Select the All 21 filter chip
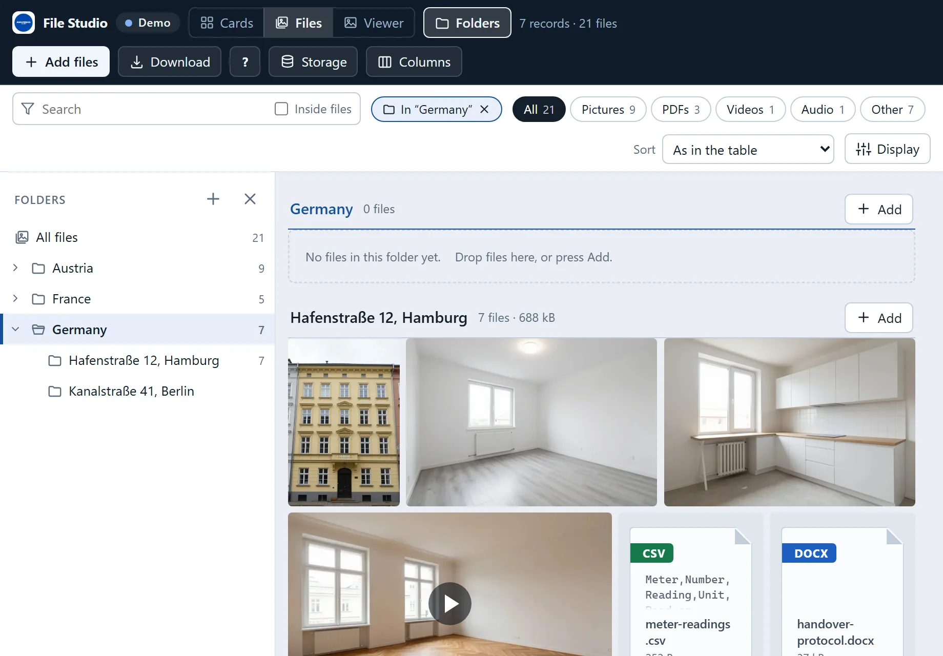This screenshot has height=656, width=943. (539, 109)
